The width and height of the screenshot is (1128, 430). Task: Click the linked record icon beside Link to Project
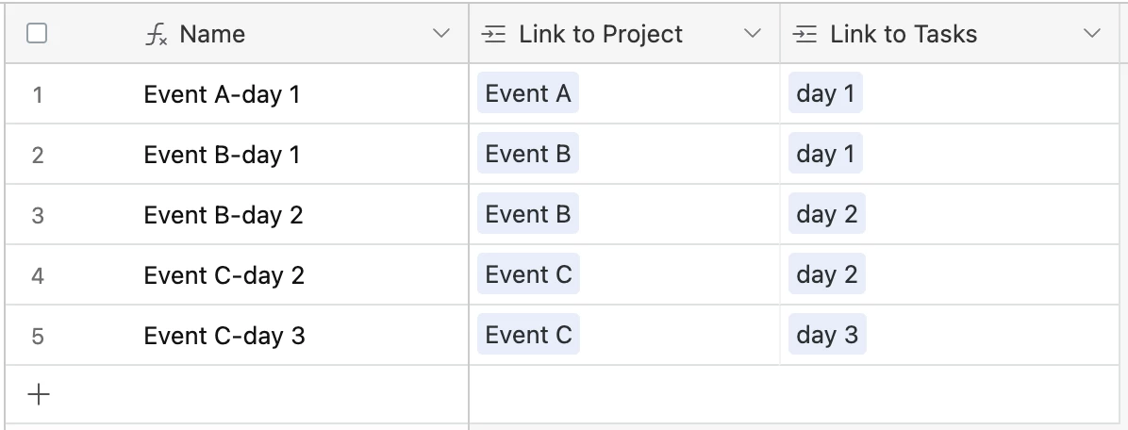(x=493, y=34)
